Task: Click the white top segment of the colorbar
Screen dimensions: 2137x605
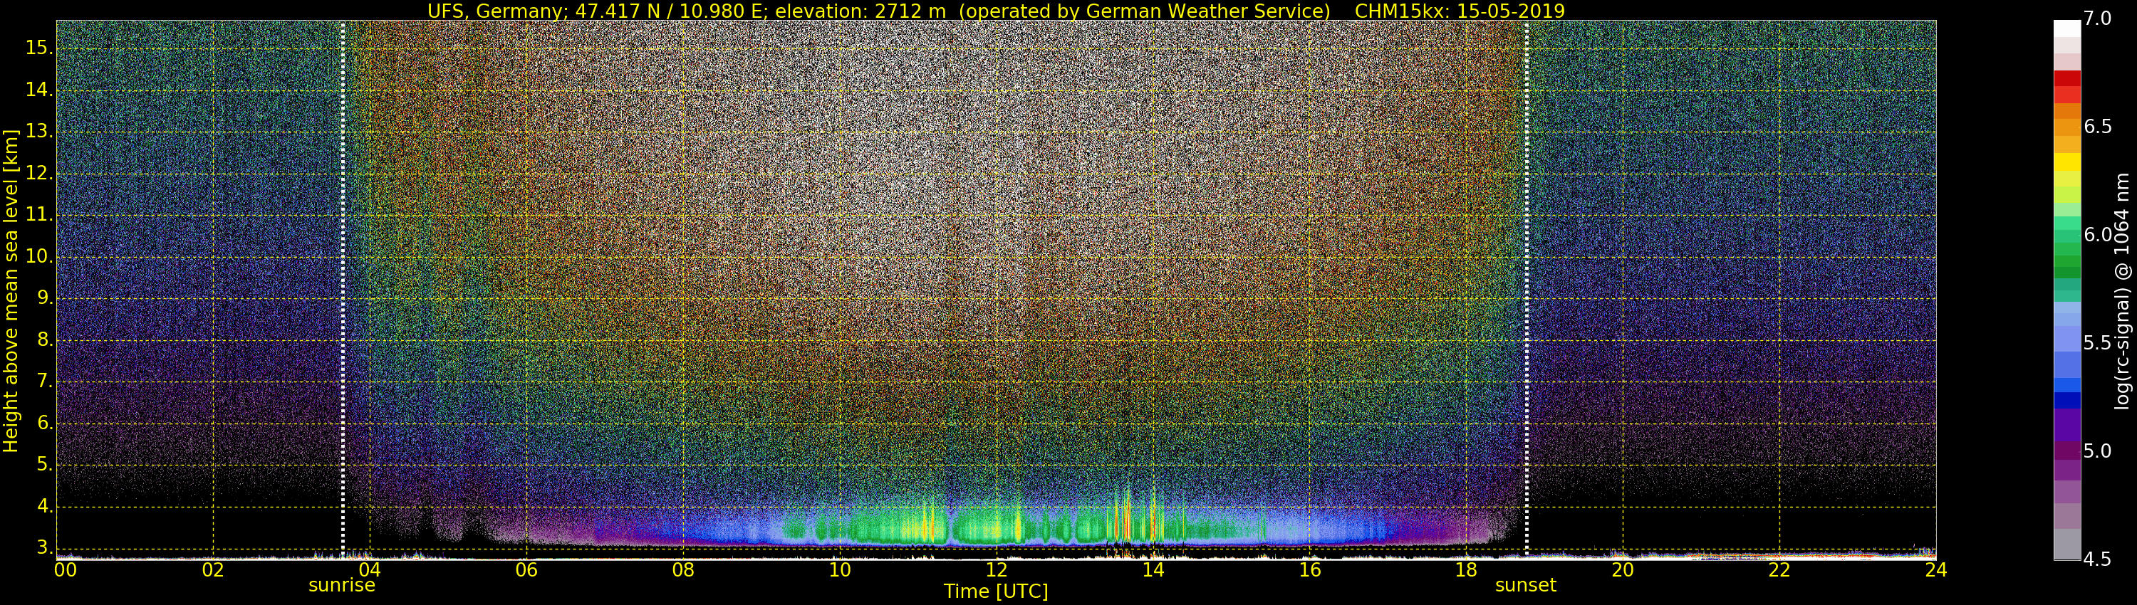Action: [2066, 29]
